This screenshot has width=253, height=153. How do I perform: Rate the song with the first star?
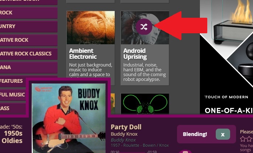pos(243,139)
